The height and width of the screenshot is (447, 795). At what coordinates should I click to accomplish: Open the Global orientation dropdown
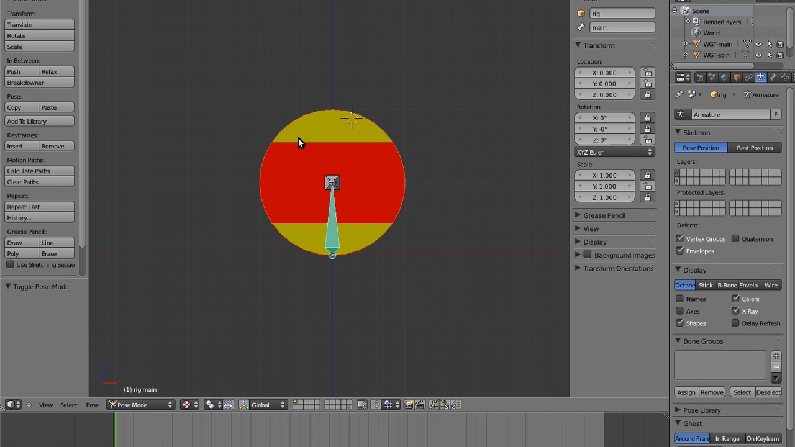click(268, 405)
